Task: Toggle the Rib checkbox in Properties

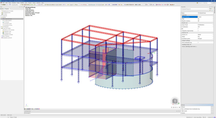Action: (x=198, y=29)
